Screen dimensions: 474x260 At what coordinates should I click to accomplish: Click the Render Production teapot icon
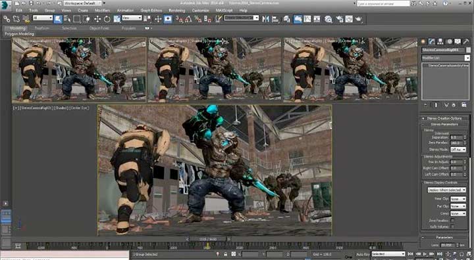point(359,19)
